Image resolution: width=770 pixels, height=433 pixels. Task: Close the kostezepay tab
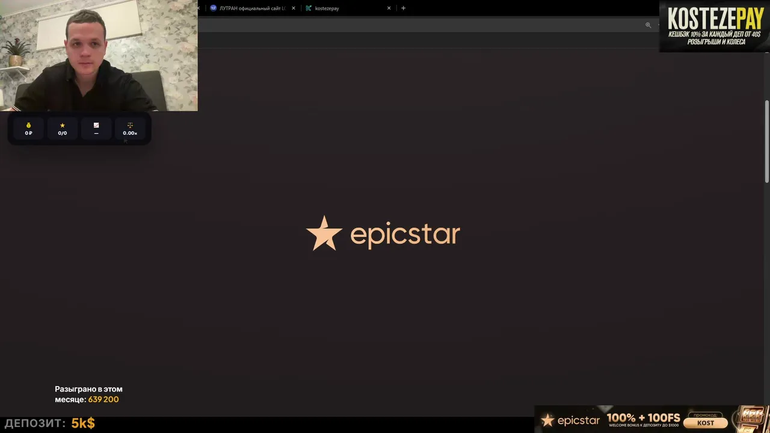coord(389,8)
